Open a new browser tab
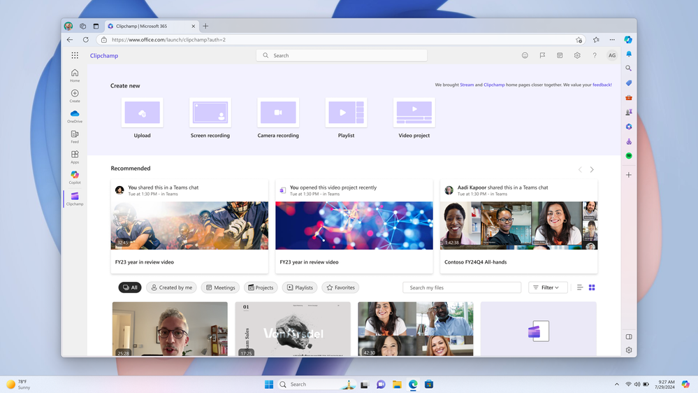The height and width of the screenshot is (393, 698). coord(205,27)
